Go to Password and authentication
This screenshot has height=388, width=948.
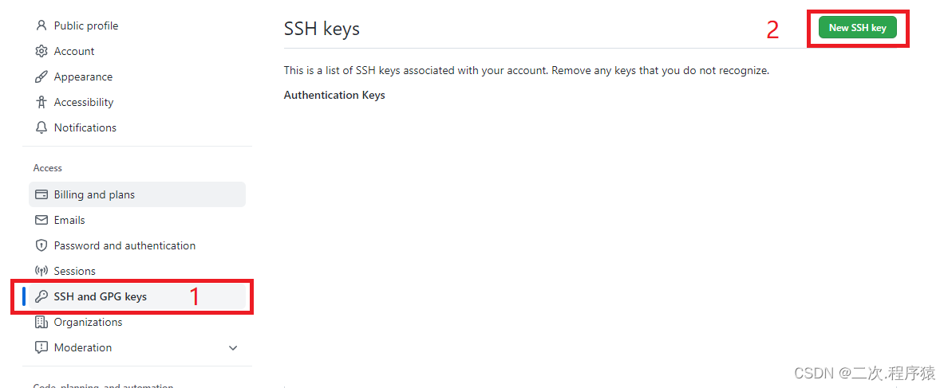137,245
